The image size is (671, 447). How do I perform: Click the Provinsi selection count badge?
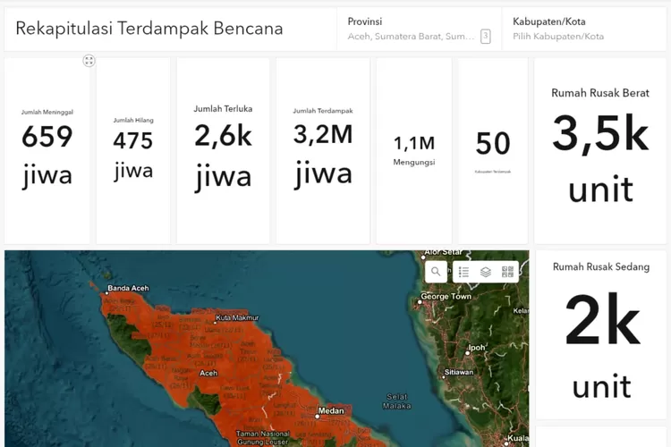coord(485,37)
